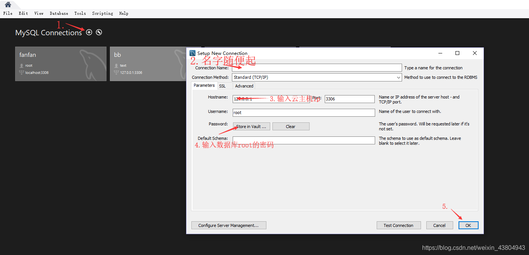Close the Setup New Connection dialog

[475, 53]
